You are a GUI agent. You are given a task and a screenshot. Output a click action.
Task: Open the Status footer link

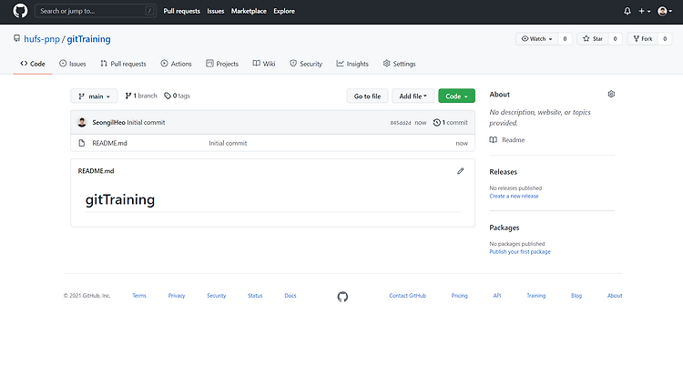coord(255,295)
